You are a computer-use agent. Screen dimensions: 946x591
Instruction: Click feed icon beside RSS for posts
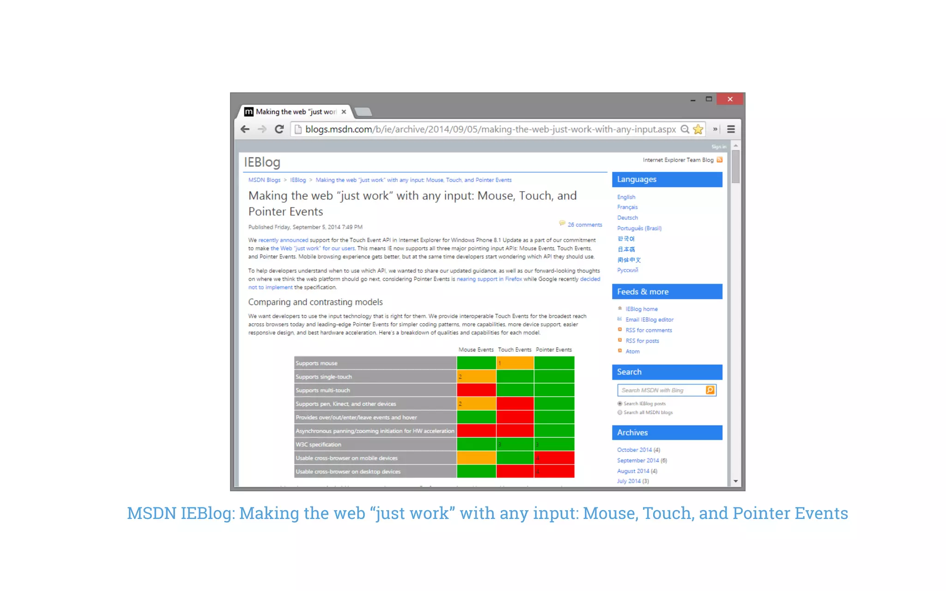click(620, 340)
